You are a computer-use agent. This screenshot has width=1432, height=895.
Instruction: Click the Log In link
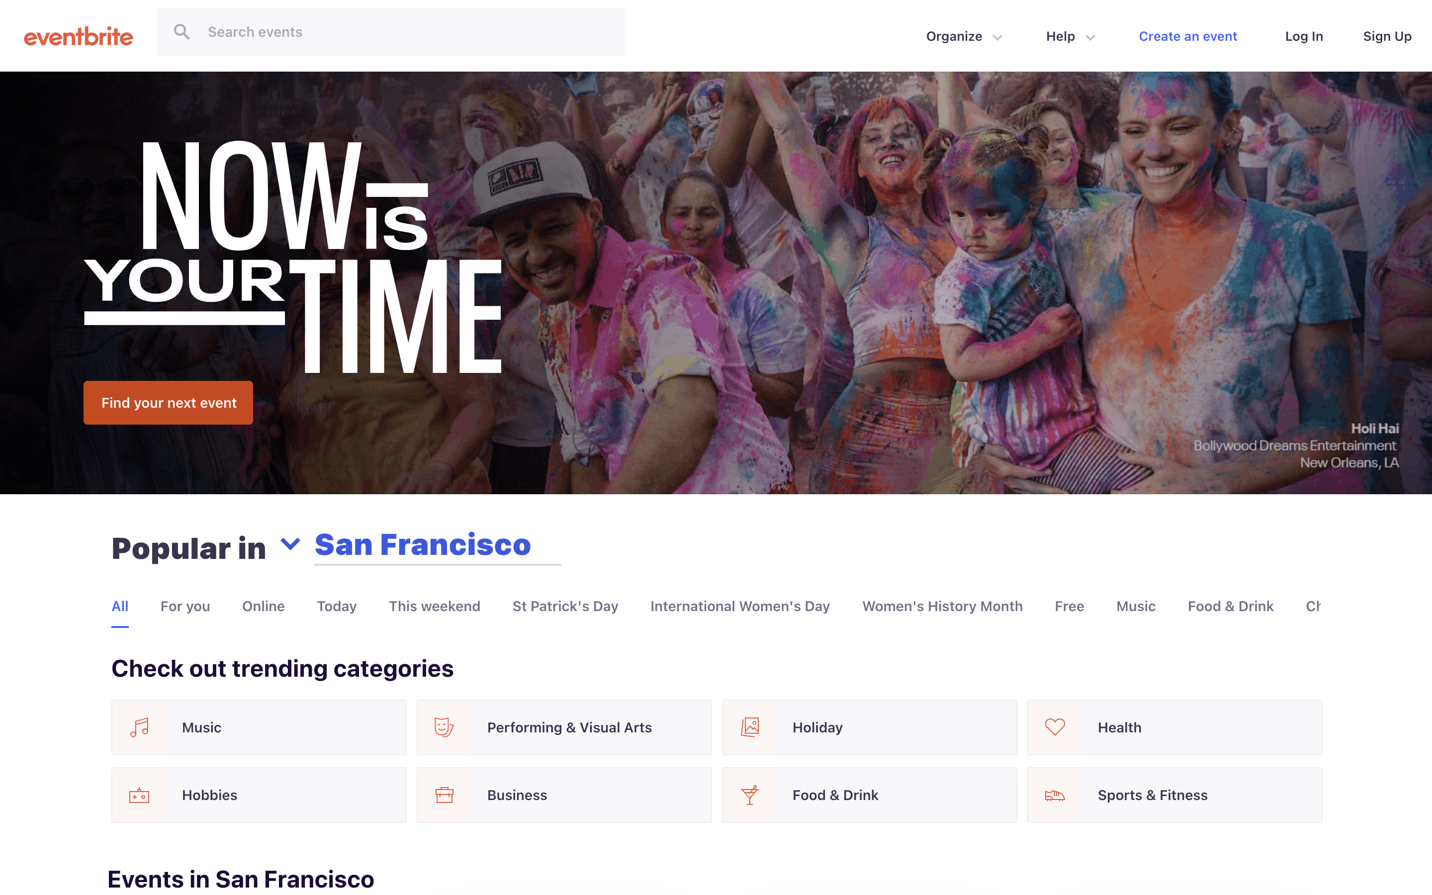(1304, 37)
